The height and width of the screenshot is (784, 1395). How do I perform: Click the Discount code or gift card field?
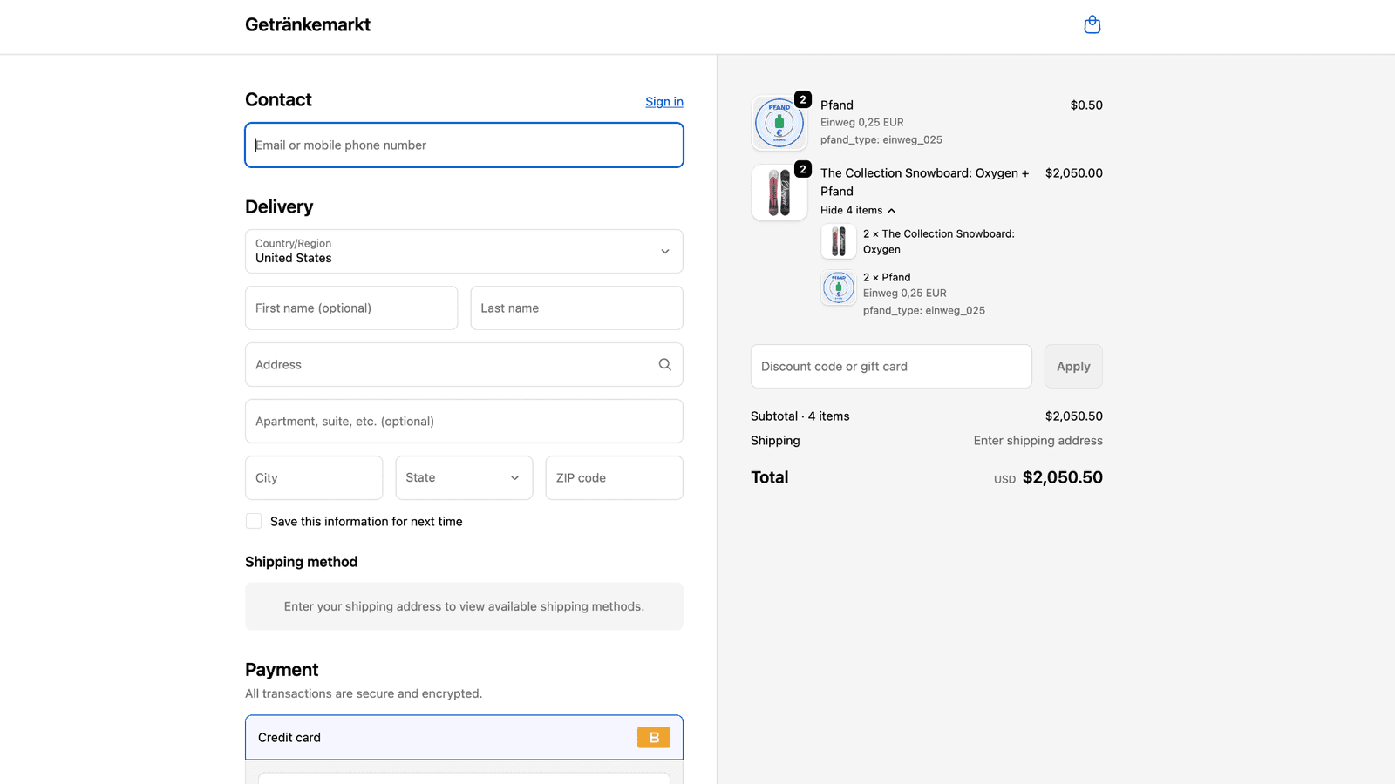(890, 366)
